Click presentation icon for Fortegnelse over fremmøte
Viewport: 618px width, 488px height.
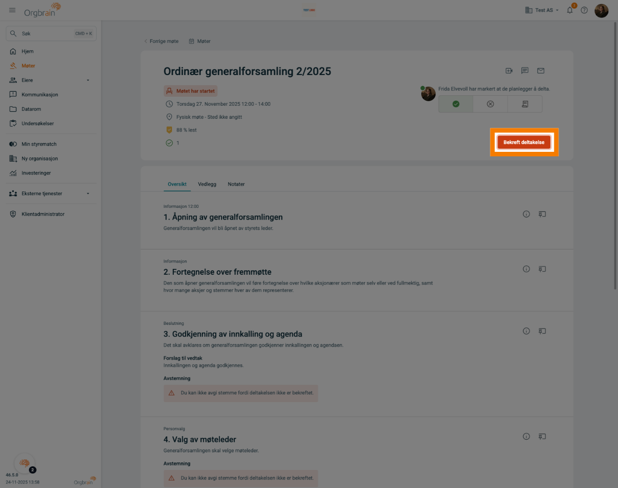(x=542, y=269)
